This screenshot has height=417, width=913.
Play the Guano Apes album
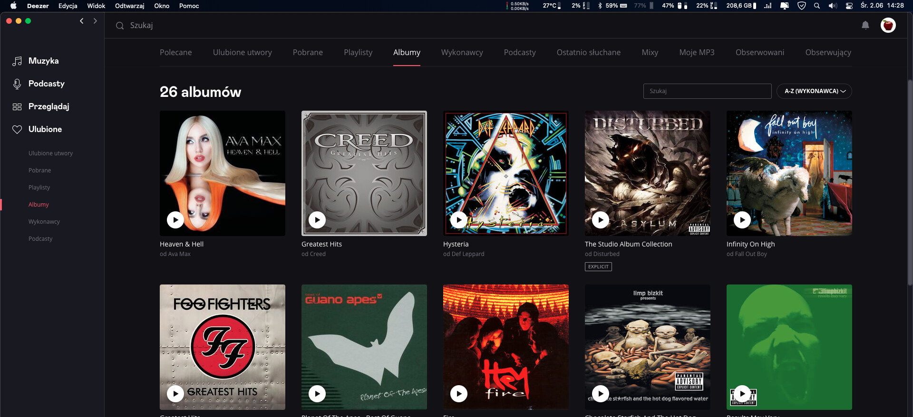coord(317,393)
